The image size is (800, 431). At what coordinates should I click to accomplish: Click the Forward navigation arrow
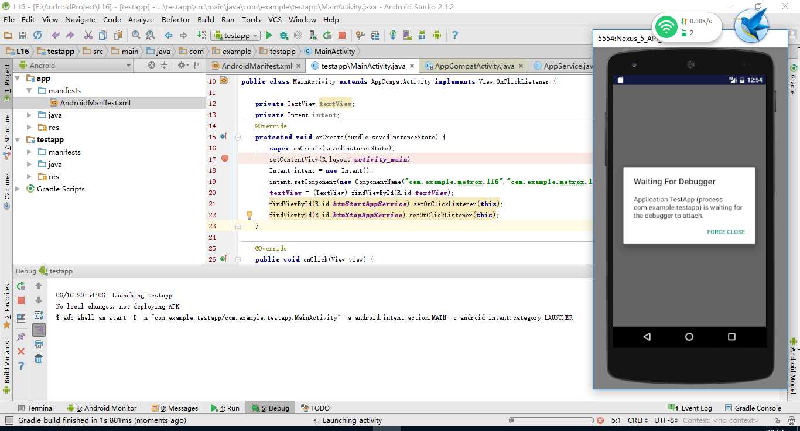183,35
